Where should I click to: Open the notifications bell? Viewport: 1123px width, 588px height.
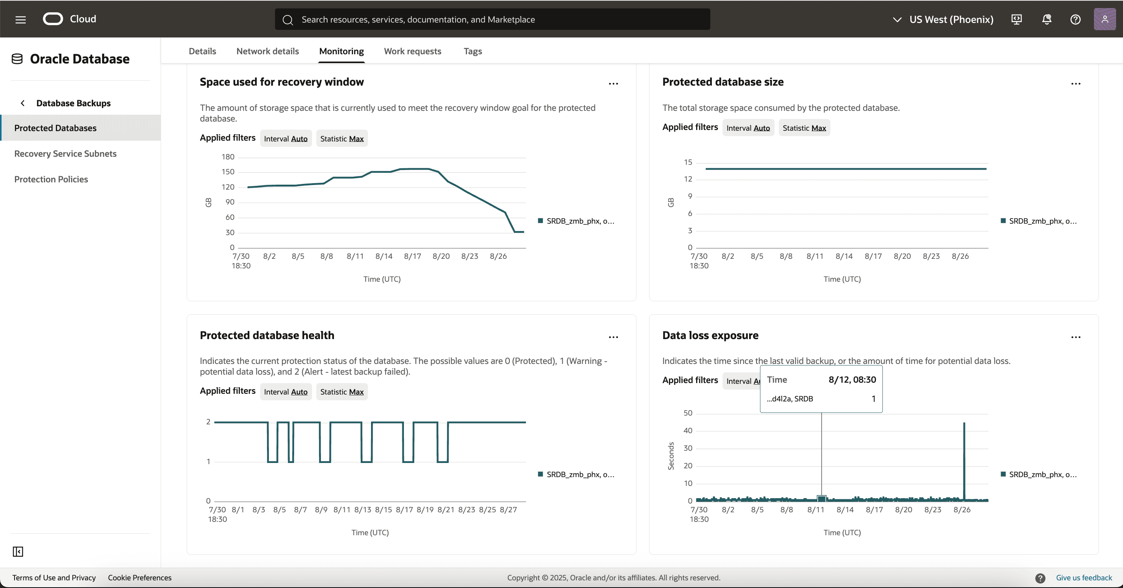1046,19
